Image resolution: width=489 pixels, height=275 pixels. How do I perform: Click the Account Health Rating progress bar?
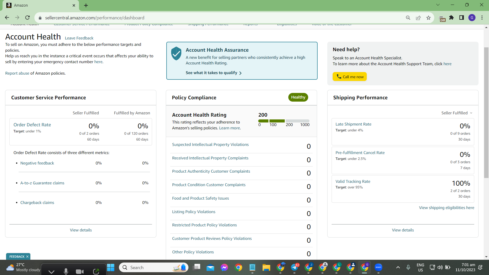click(284, 121)
